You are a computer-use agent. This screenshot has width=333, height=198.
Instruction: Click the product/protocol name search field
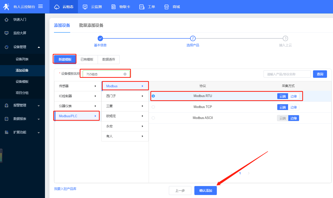[x=287, y=74]
